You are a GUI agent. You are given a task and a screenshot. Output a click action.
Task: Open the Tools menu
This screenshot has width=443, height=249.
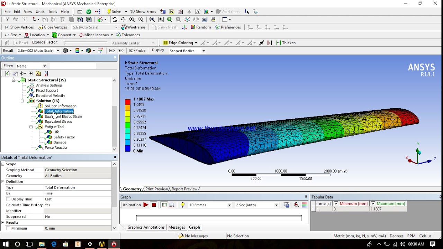pyautogui.click(x=53, y=11)
